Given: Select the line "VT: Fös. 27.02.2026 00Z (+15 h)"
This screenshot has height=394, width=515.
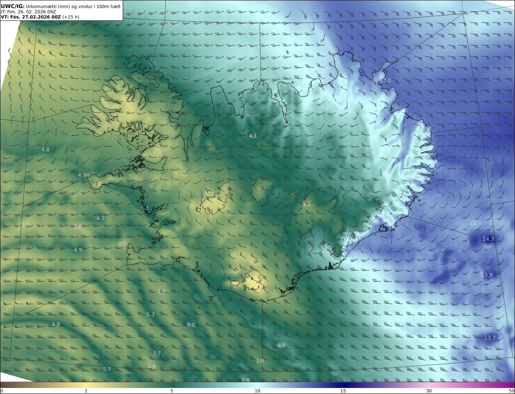Looking at the screenshot, I should (x=40, y=17).
